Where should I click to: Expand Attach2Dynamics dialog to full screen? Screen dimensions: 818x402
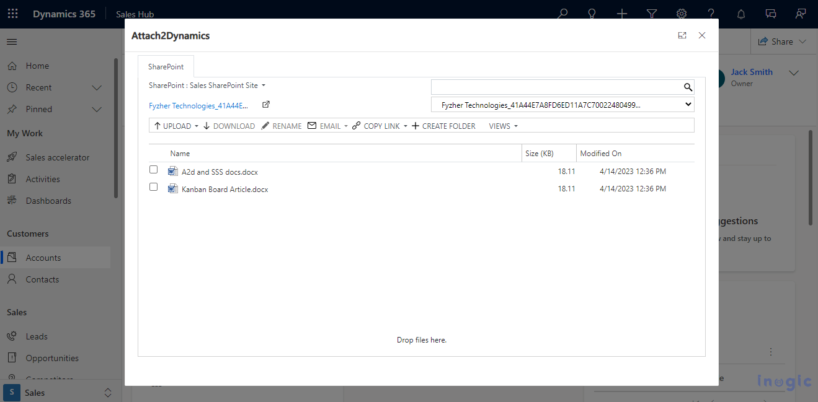tap(682, 36)
